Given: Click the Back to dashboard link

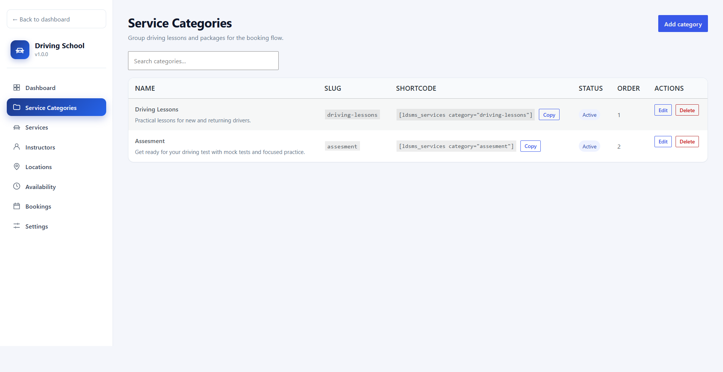Looking at the screenshot, I should click(56, 19).
